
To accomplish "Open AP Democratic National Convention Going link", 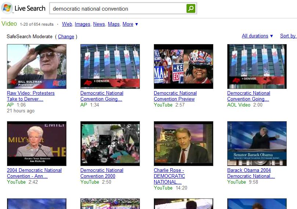I will click(x=102, y=96).
